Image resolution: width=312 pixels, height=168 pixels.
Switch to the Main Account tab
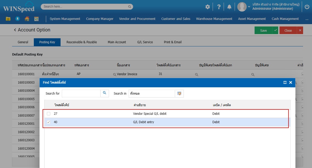[117, 42]
